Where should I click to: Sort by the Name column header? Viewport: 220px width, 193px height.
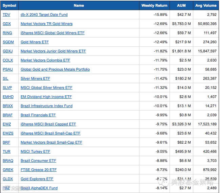[x=79, y=5]
